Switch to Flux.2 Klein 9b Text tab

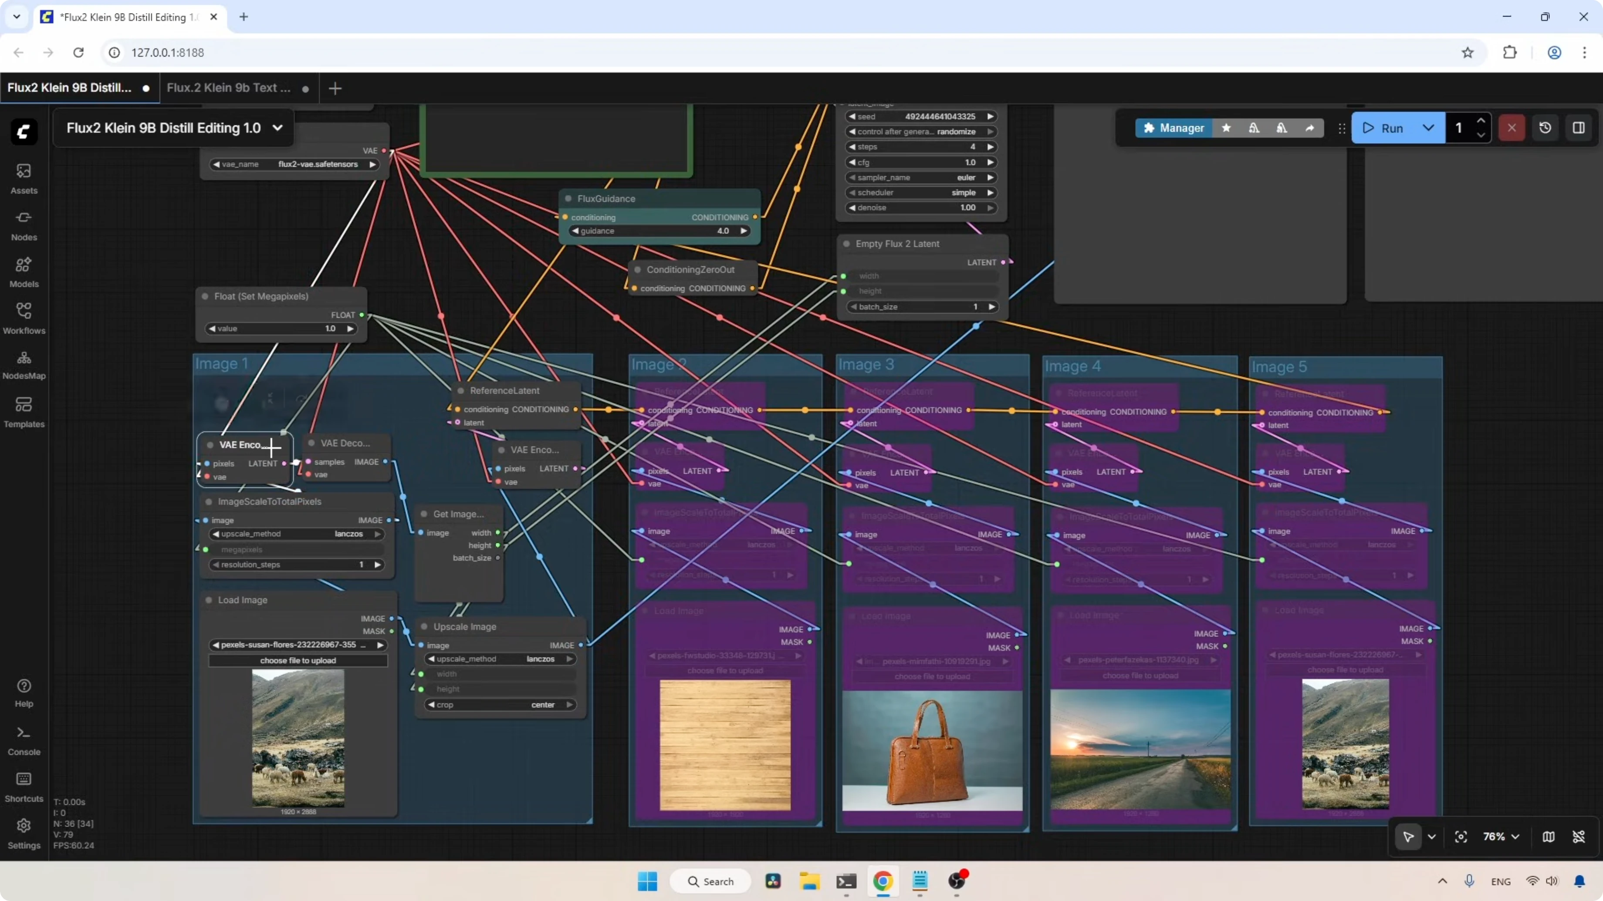click(x=228, y=87)
